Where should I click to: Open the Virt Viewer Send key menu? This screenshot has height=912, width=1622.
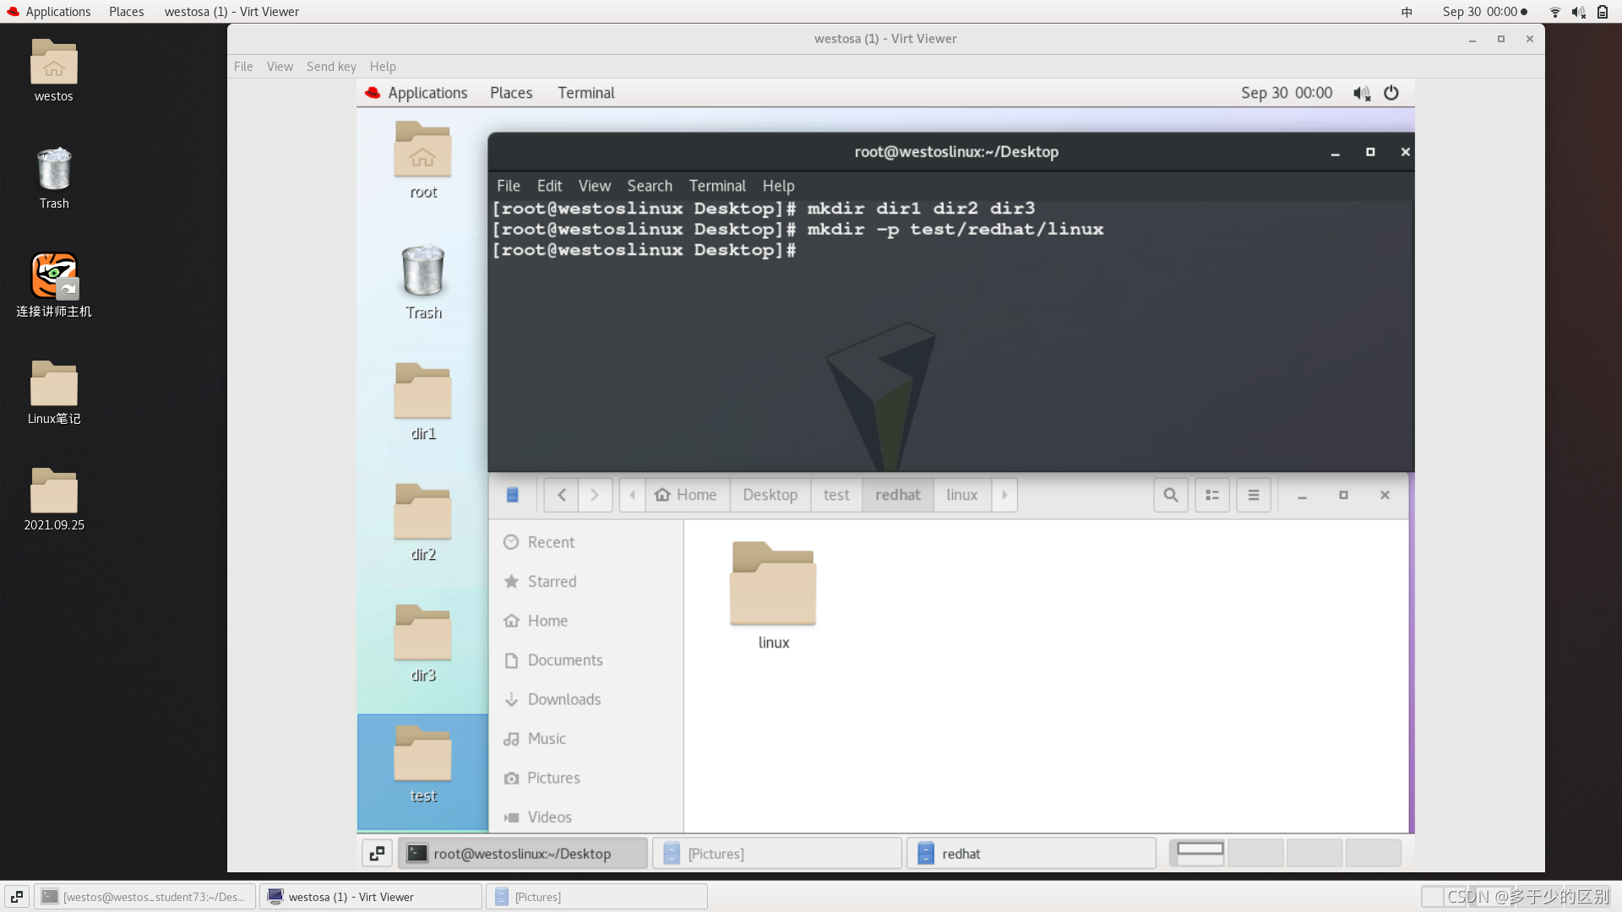pos(331,67)
